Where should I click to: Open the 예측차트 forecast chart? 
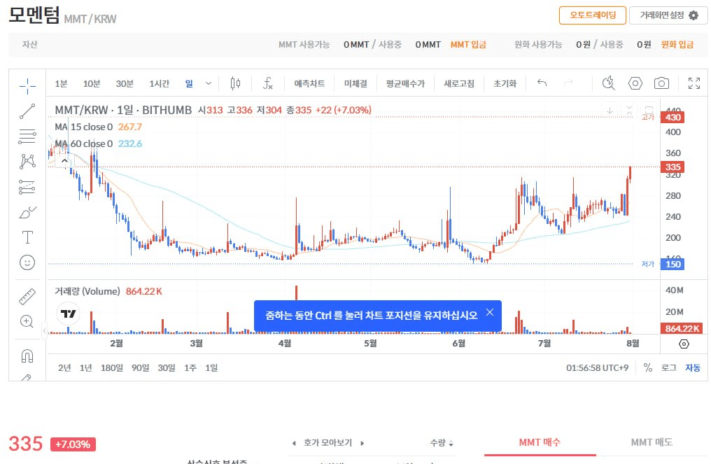click(x=309, y=83)
